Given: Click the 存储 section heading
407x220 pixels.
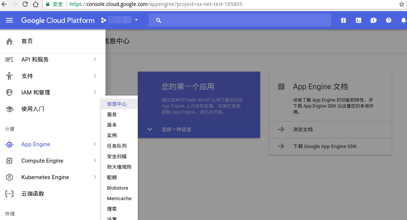Looking at the screenshot, I should [10, 214].
